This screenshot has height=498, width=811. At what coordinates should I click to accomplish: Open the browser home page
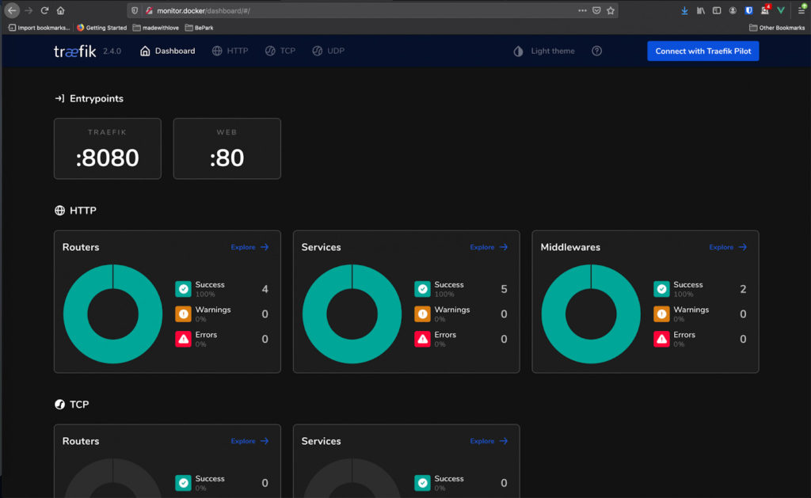(60, 10)
